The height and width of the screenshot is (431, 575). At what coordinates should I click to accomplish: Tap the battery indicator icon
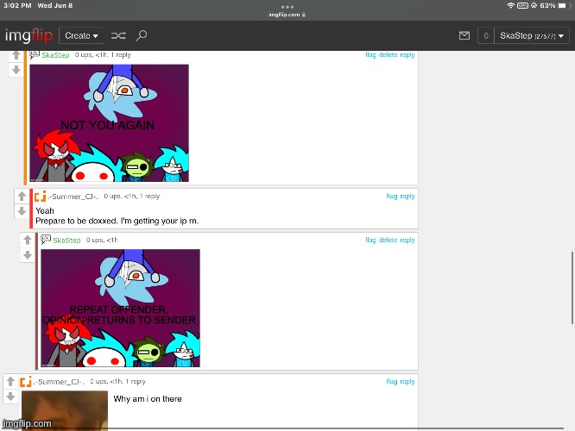coord(563,5)
